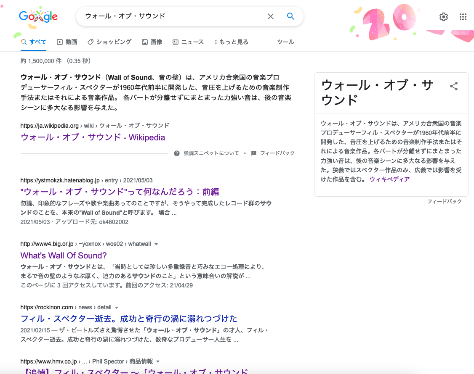Viewport: 474px width, 374px height.
Task: Click the ystmokzk.hatenablog.jp breadcrumb URL
Action: pyautogui.click(x=86, y=180)
